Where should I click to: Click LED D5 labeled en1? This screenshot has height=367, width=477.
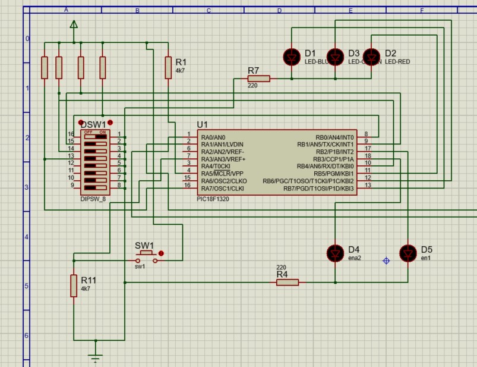coord(408,253)
